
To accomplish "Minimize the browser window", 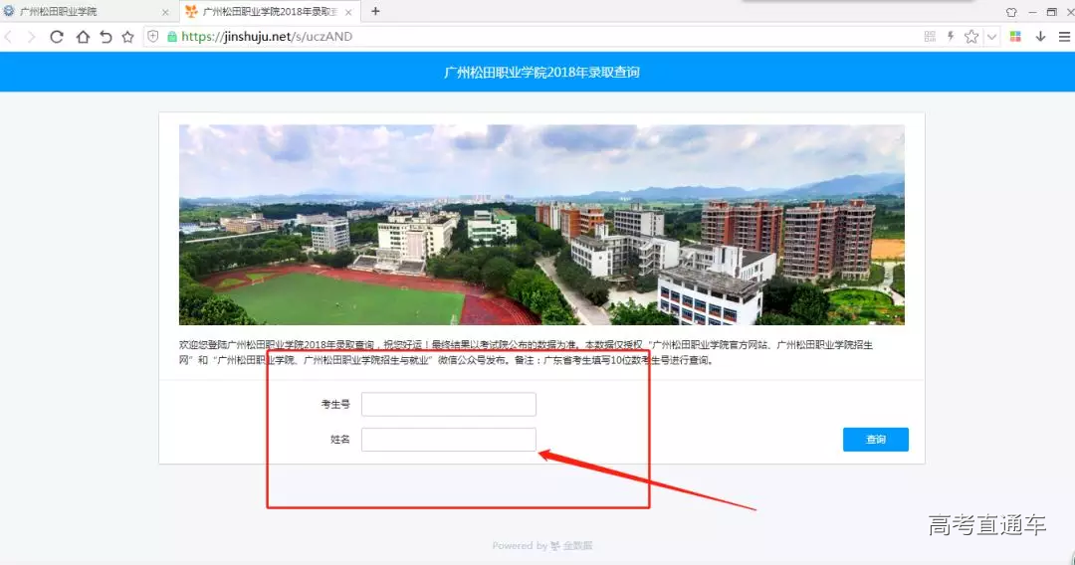I will [x=1032, y=12].
